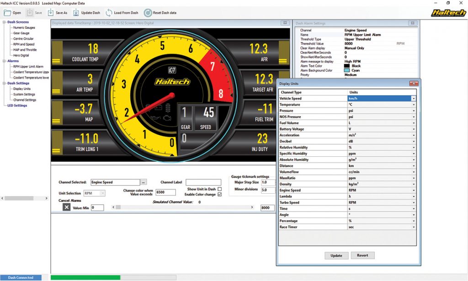The width and height of the screenshot is (468, 281).
Task: Click the Update button
Action: 336,256
